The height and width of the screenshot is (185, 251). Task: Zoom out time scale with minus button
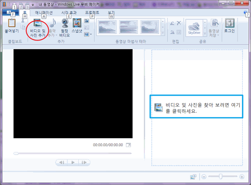tap(204, 177)
